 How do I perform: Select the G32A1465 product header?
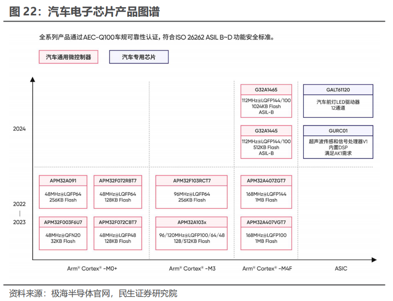click(266, 90)
